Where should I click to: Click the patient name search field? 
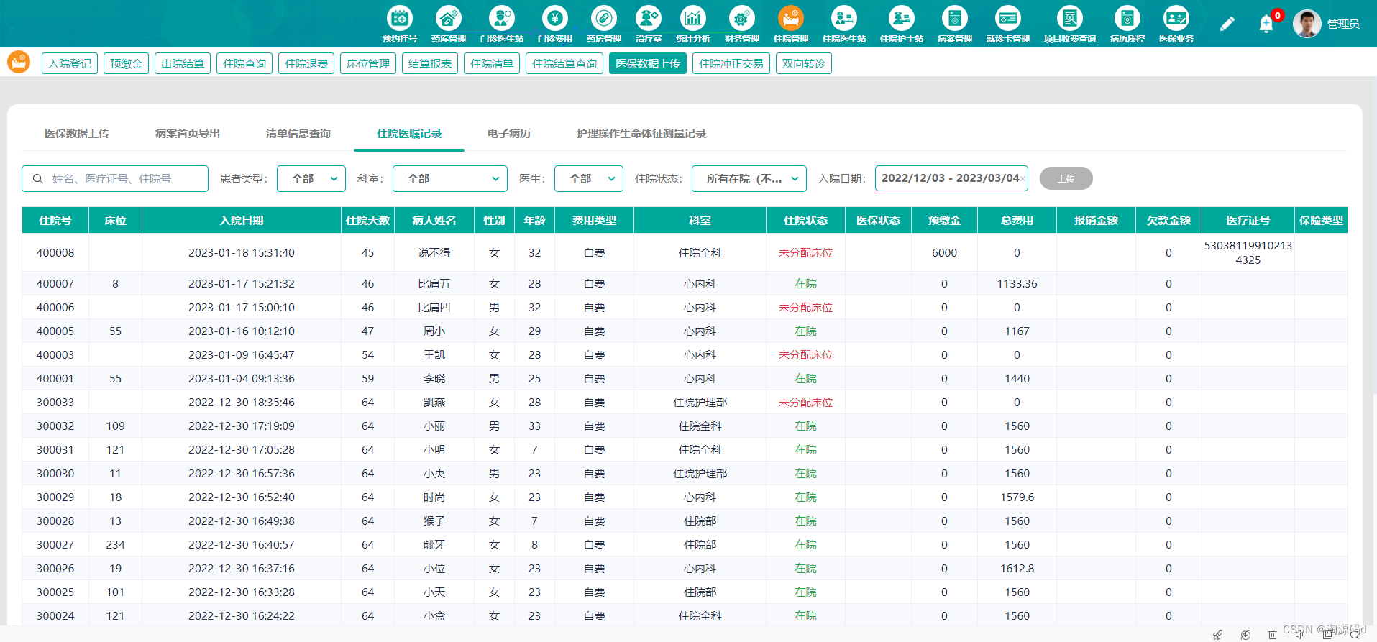pyautogui.click(x=115, y=178)
